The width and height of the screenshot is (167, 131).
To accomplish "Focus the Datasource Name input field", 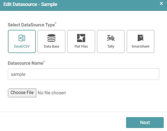I will click(x=83, y=74).
